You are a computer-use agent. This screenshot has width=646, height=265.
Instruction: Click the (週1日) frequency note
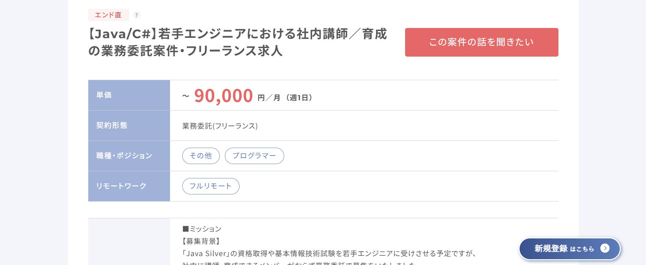(299, 98)
